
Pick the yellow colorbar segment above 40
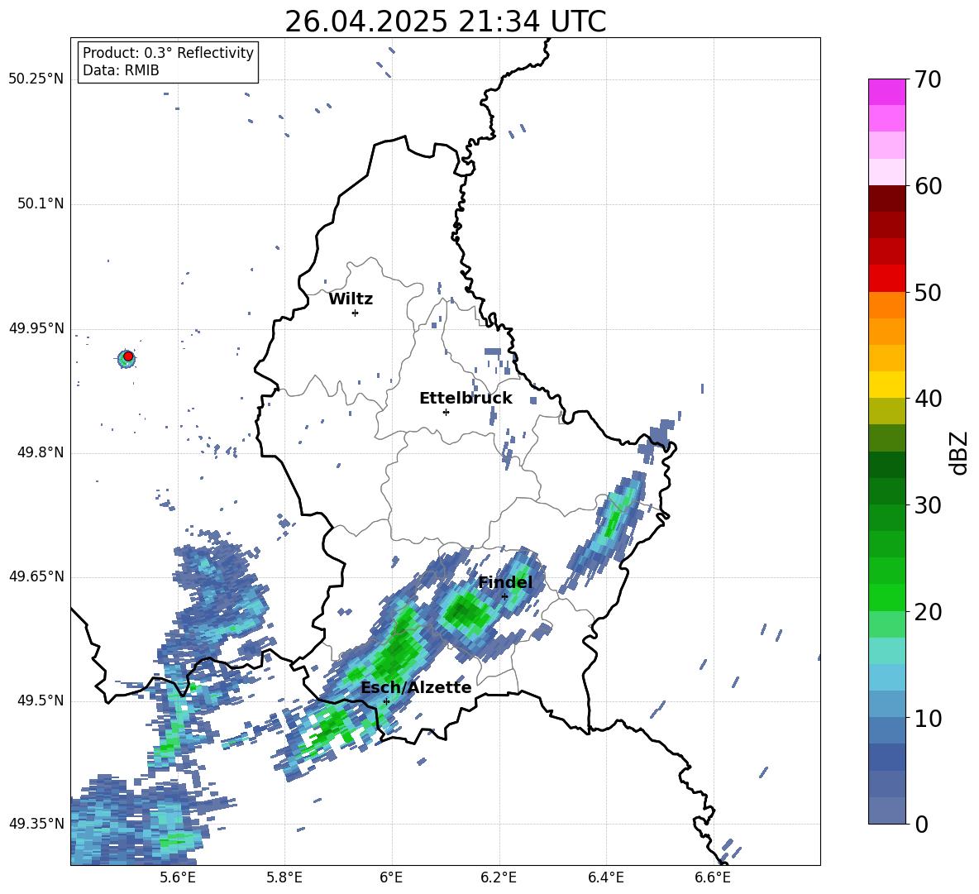tap(886, 385)
